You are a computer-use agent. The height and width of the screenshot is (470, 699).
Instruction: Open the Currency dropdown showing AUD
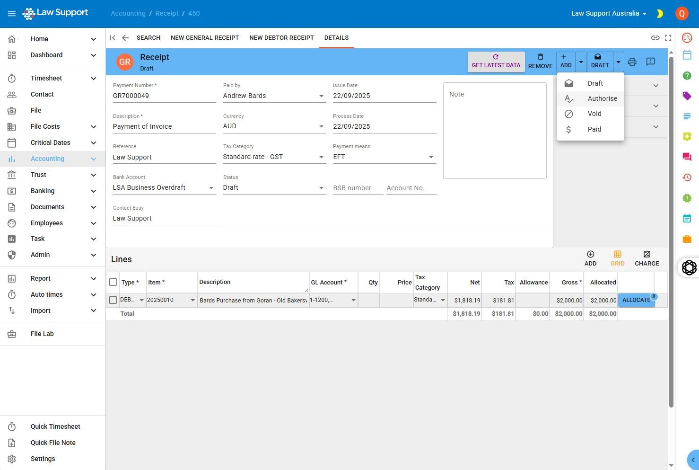(x=274, y=126)
